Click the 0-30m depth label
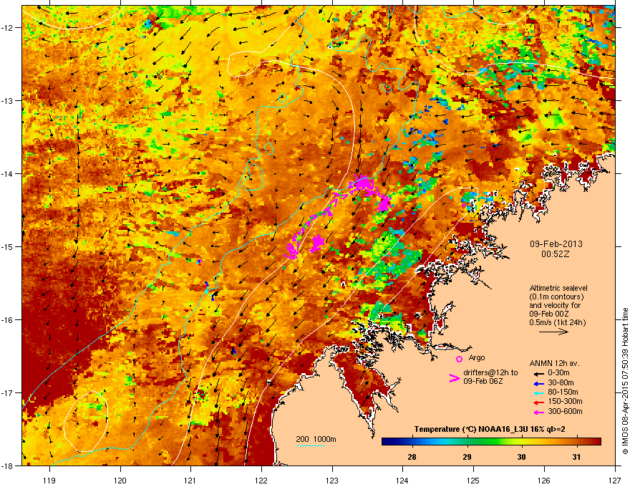630x487 pixels. 559,373
